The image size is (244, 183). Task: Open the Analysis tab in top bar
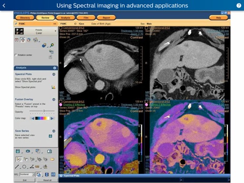click(x=66, y=18)
